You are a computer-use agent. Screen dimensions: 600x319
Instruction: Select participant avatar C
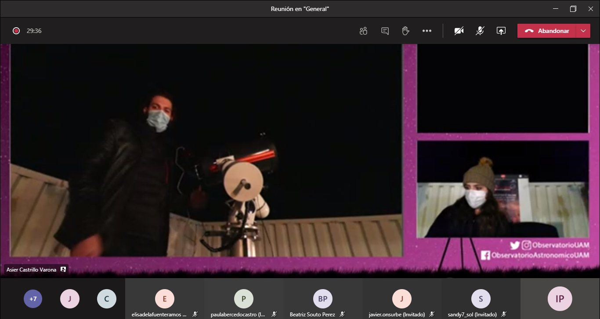click(107, 299)
